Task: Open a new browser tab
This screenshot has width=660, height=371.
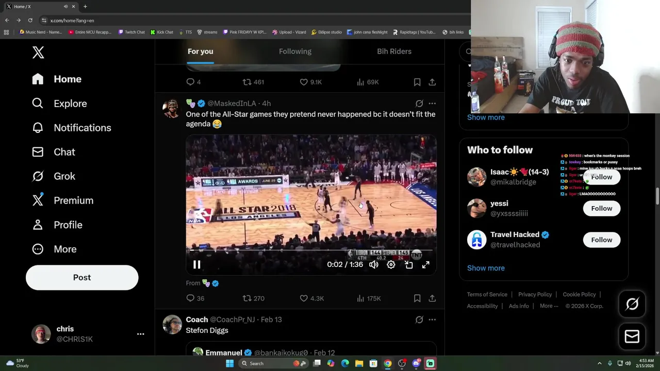Action: pyautogui.click(x=85, y=6)
